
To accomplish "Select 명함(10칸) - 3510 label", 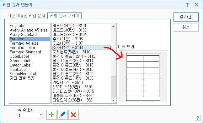I will click(x=81, y=83).
